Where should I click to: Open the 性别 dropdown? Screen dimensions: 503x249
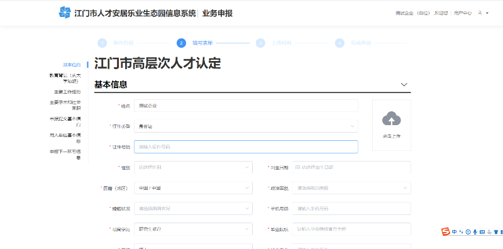click(x=193, y=167)
